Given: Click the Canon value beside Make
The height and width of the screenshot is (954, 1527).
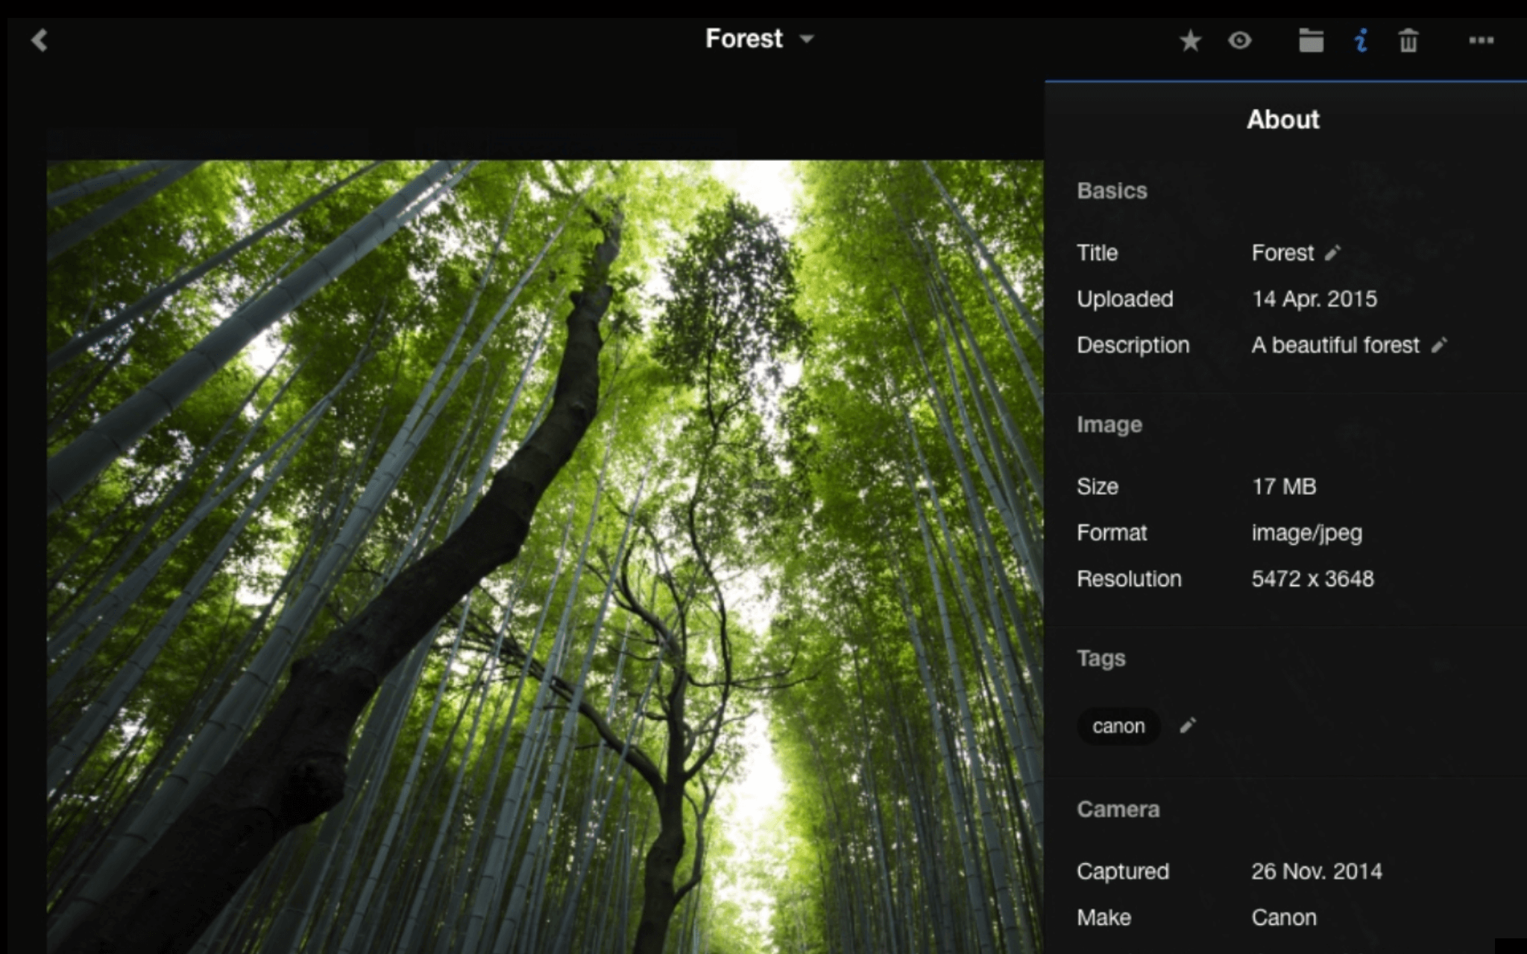Looking at the screenshot, I should tap(1284, 917).
